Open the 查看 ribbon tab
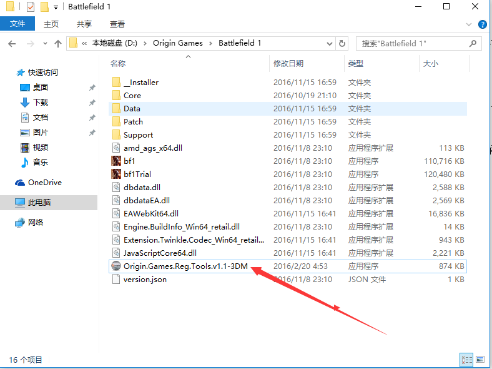492x369 pixels. [117, 24]
